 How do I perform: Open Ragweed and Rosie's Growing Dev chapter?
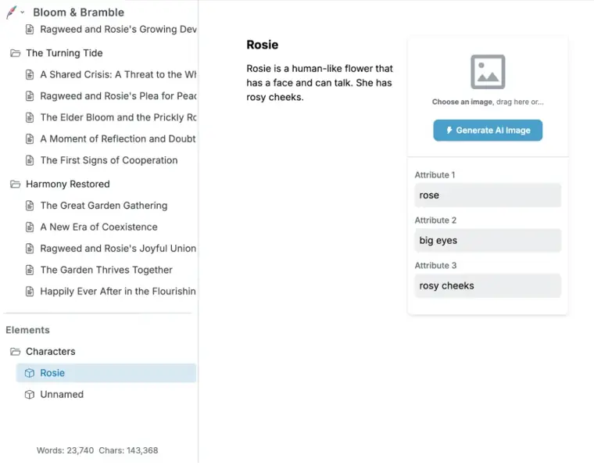(118, 29)
